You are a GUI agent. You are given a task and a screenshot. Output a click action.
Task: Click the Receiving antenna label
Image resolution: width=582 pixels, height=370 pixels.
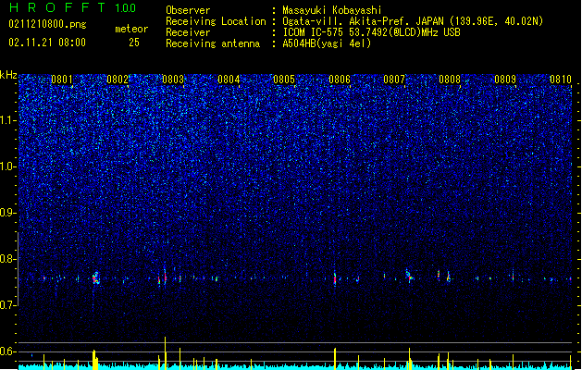pyautogui.click(x=213, y=43)
